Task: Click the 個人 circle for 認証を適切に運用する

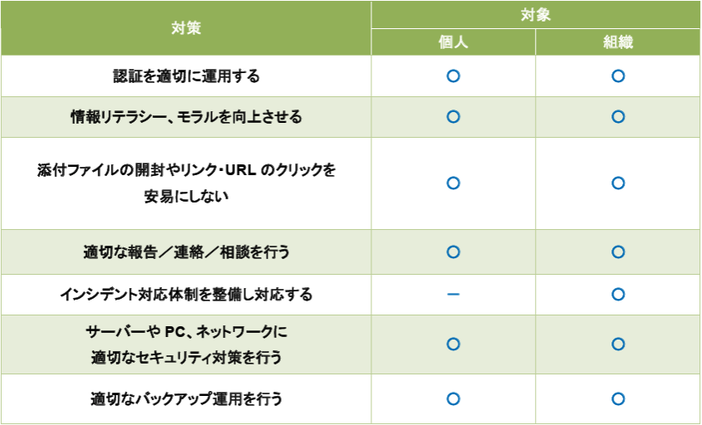Action: point(453,76)
